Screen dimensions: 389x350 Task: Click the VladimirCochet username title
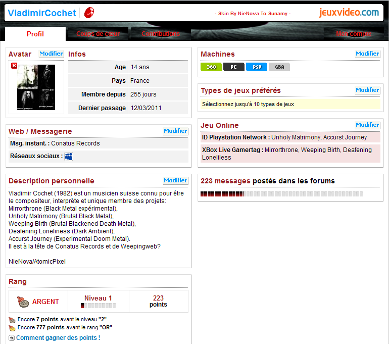coord(41,13)
